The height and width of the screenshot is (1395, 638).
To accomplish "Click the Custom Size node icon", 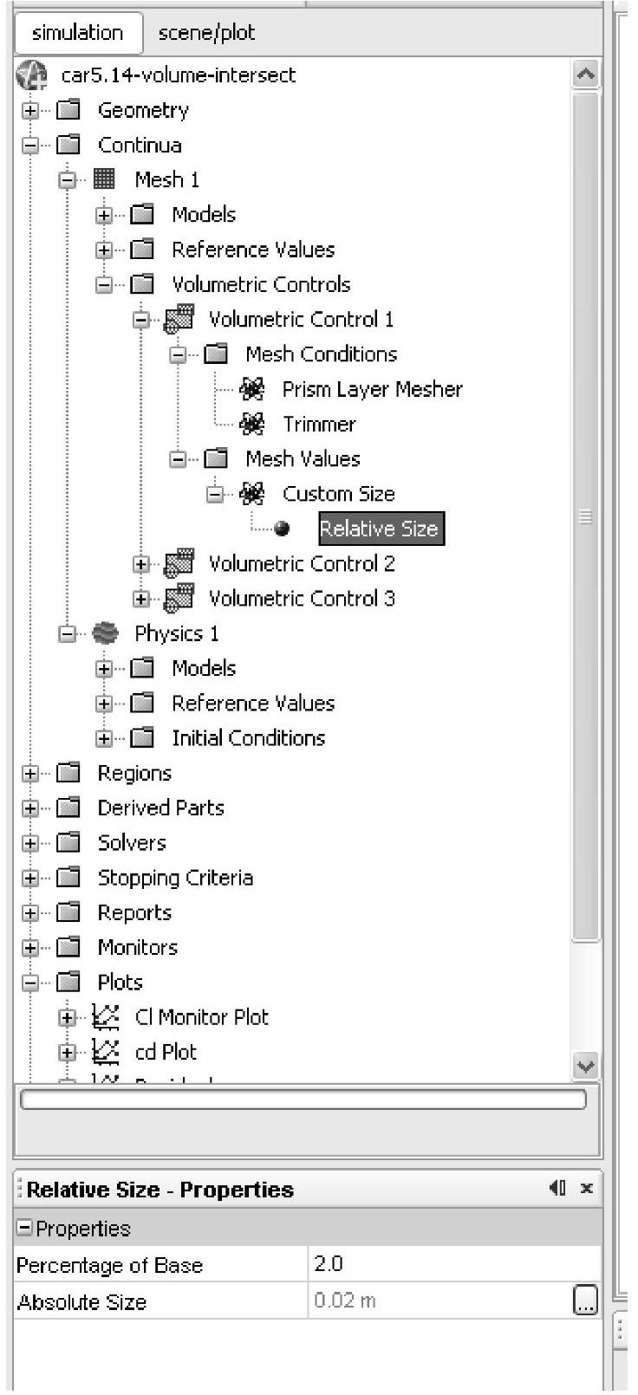I will (x=252, y=494).
